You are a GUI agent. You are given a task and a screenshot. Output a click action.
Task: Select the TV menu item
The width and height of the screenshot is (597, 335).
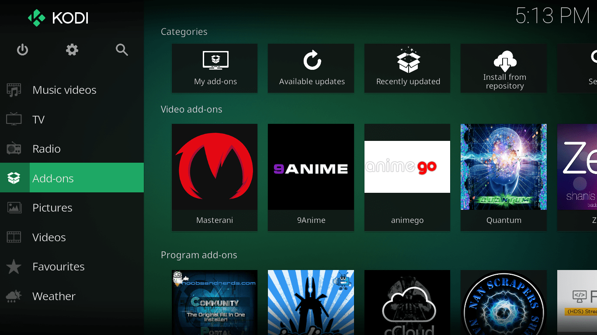(72, 120)
